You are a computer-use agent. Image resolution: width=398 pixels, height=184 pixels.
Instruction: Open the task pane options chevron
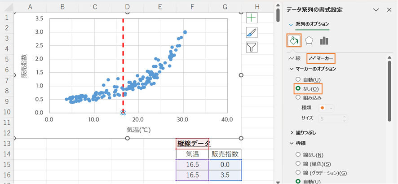tap(376, 10)
